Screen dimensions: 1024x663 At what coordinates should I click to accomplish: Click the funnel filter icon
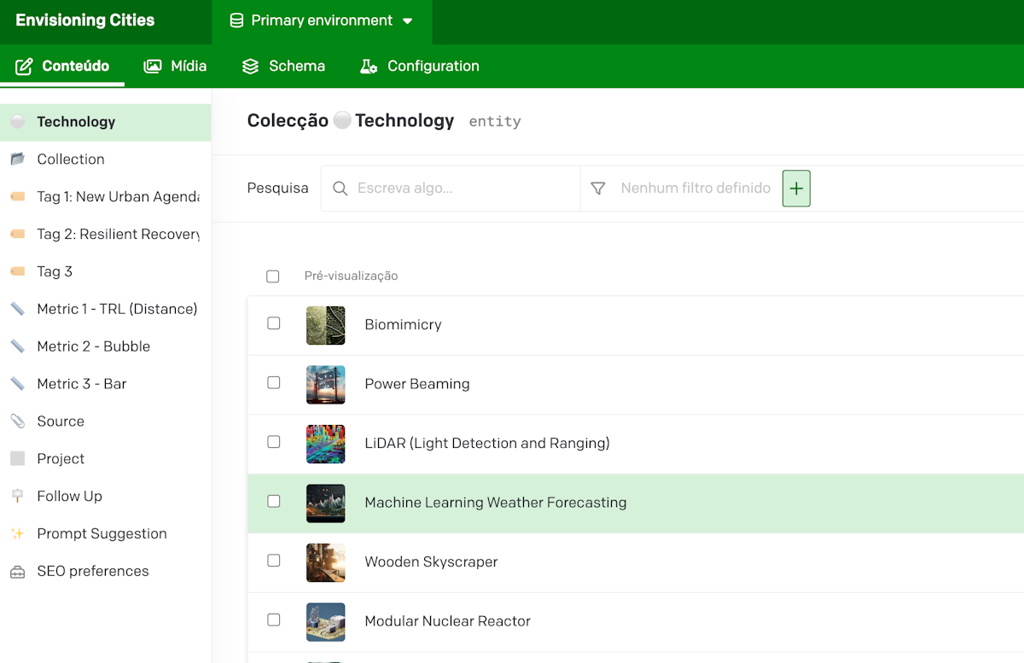[598, 189]
